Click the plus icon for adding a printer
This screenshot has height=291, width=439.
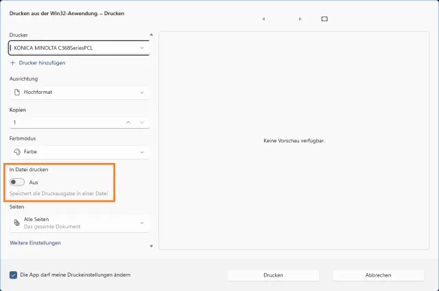[12, 63]
